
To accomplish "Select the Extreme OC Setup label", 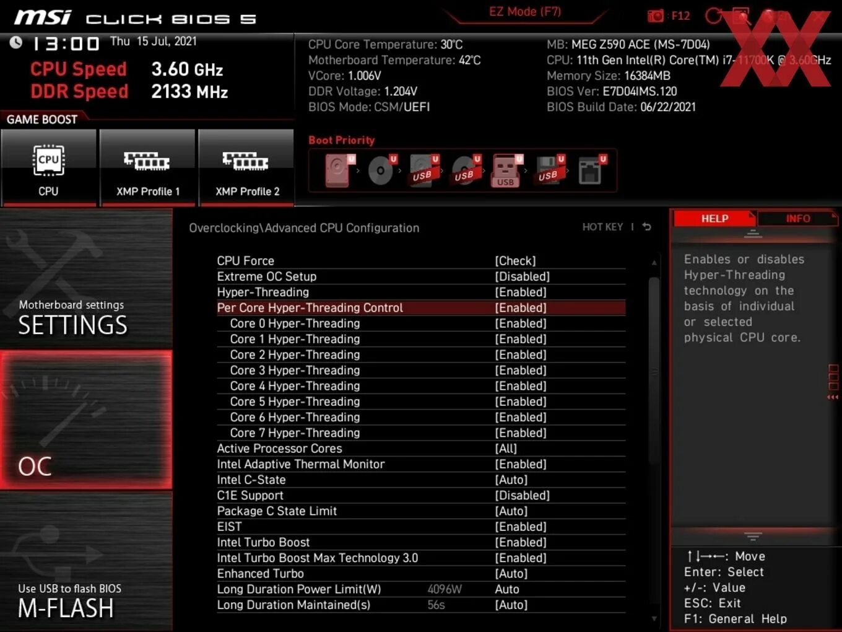I will tap(266, 276).
